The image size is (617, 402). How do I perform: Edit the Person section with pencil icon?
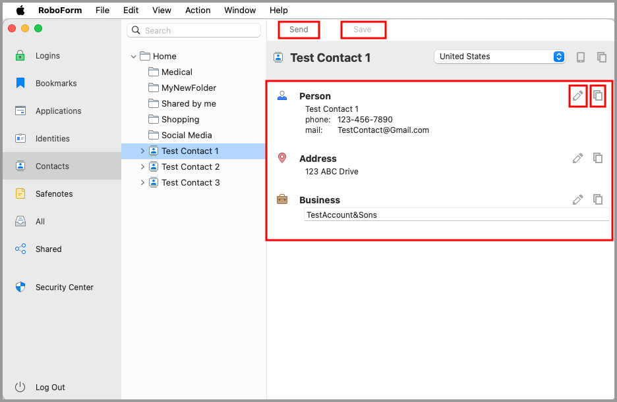[577, 96]
